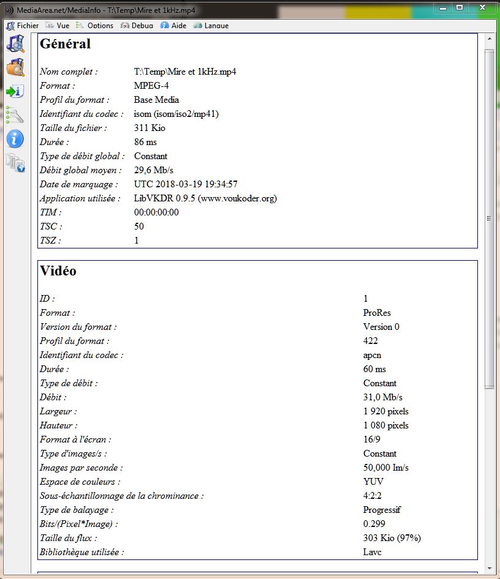The height and width of the screenshot is (579, 500).
Task: Select the '0.299' bits per pixel value
Action: 374,524
